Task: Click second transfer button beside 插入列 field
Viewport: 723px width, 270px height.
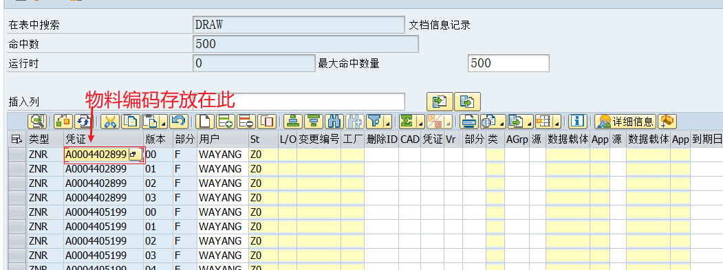Action: [x=468, y=102]
